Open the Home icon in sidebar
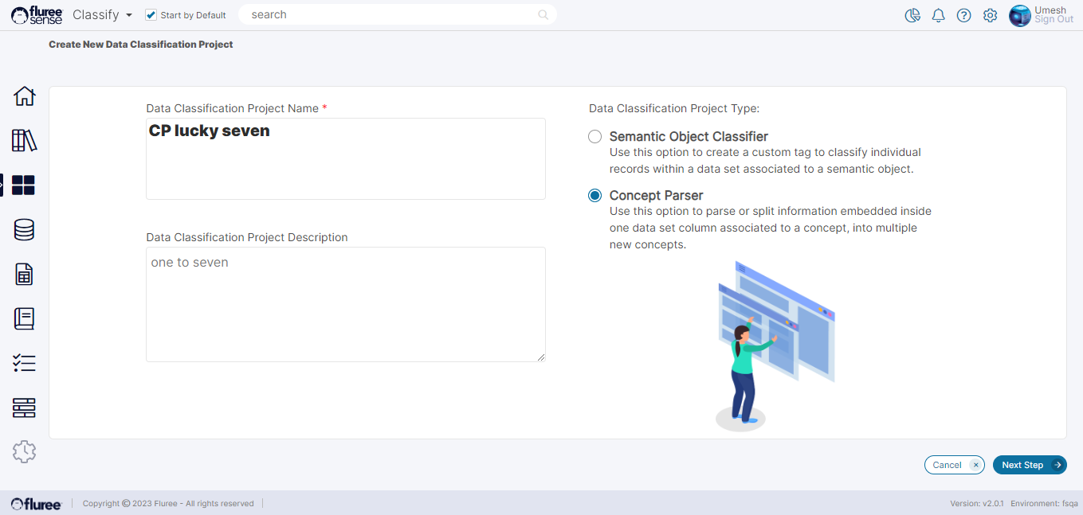Image resolution: width=1083 pixels, height=515 pixels. [x=25, y=96]
